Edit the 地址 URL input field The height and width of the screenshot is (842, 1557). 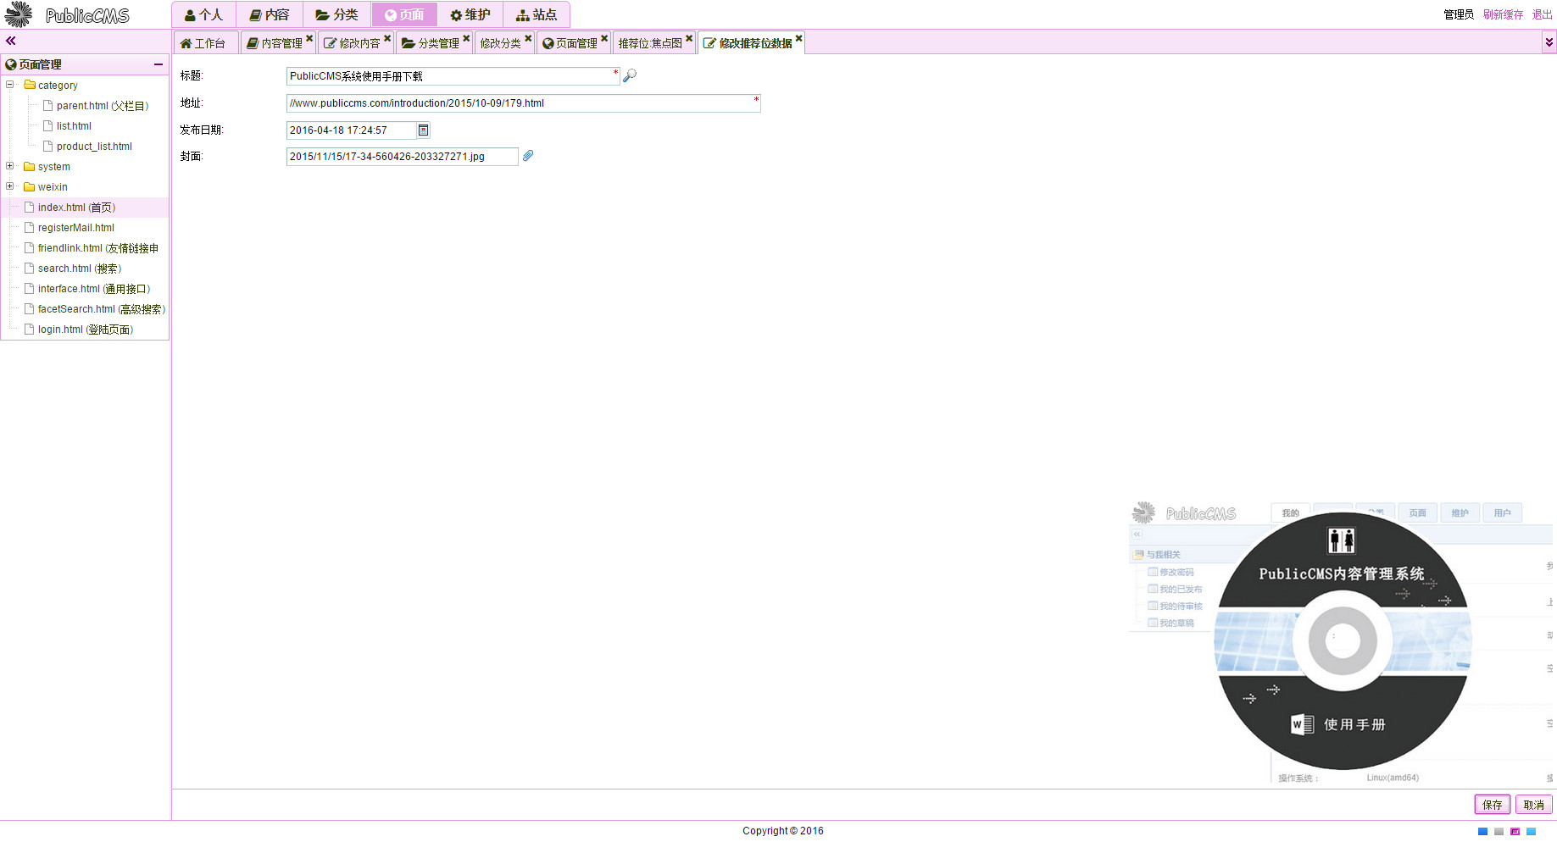[524, 103]
